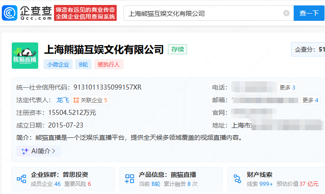
Task: Click the 当前 B轮 funding round
Action: click(x=149, y=184)
